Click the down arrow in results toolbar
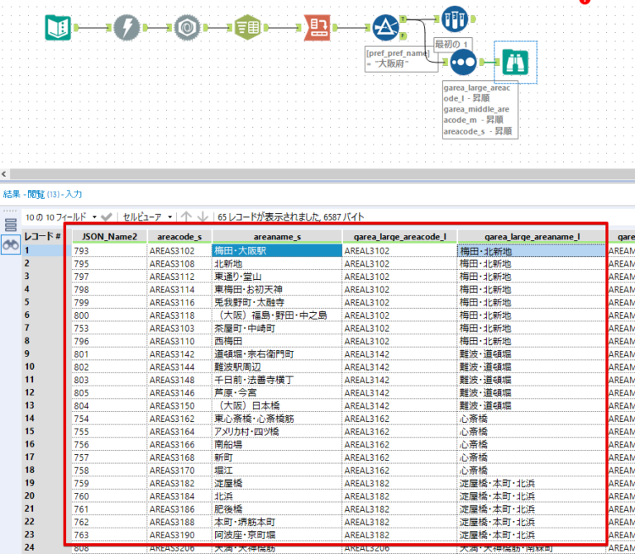 (203, 217)
